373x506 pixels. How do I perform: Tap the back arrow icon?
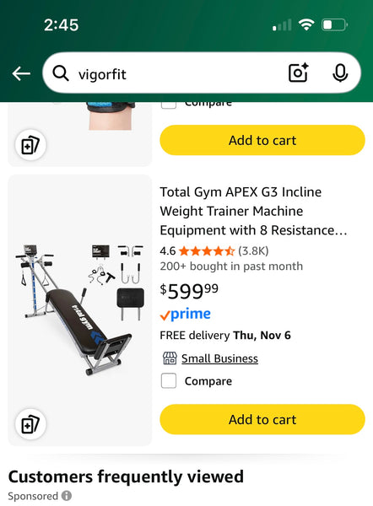pyautogui.click(x=21, y=73)
